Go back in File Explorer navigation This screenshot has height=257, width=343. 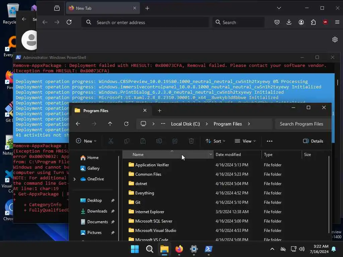pos(78,124)
